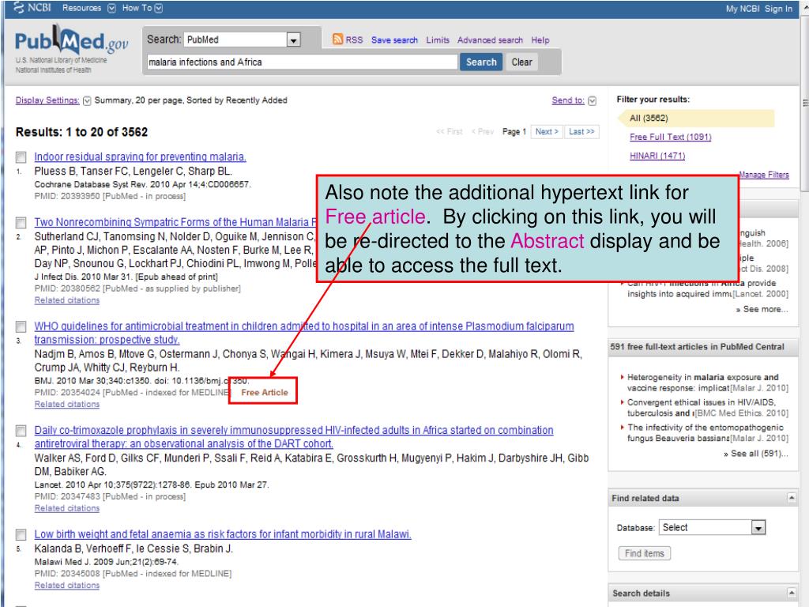Expand the Display Settings dropdown arrow
The image size is (809, 607).
tap(87, 100)
